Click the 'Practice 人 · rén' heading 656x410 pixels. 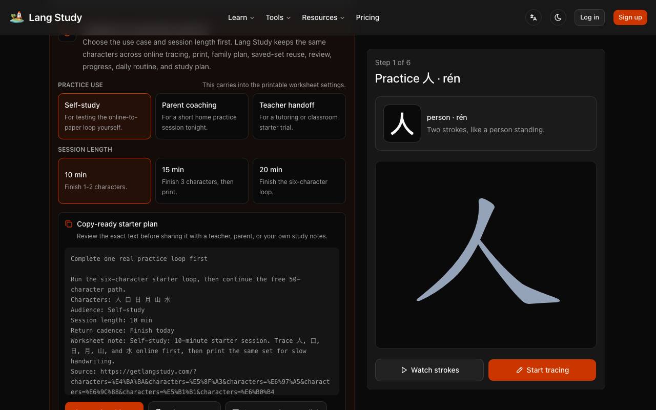tap(418, 78)
